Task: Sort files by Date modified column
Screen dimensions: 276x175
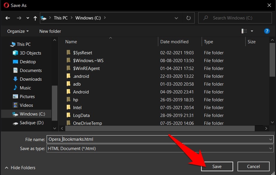Action: pos(174,42)
